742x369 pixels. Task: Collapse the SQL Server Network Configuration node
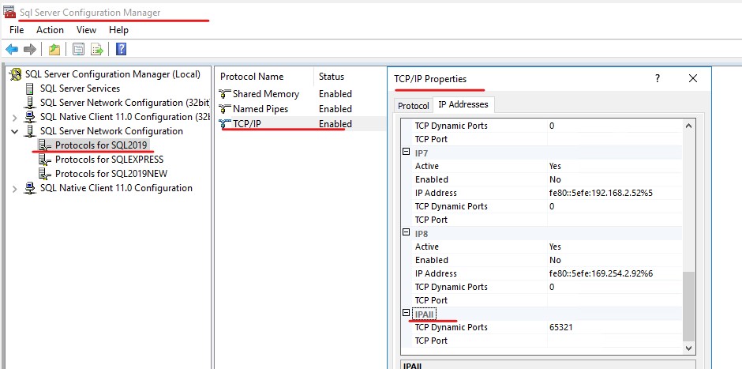click(14, 131)
